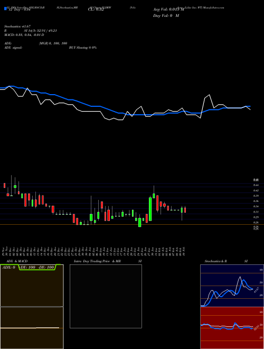Click the RSI 14/5: 32.91 / 49.21 line

[x=31, y=31]
